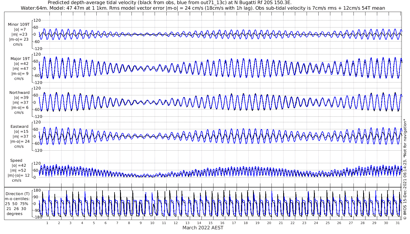Click the day 5 label on date axis
The width and height of the screenshot is (410, 234).
point(94,223)
